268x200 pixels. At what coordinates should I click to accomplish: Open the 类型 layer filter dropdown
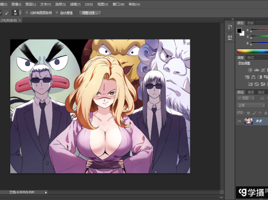[x=246, y=98]
